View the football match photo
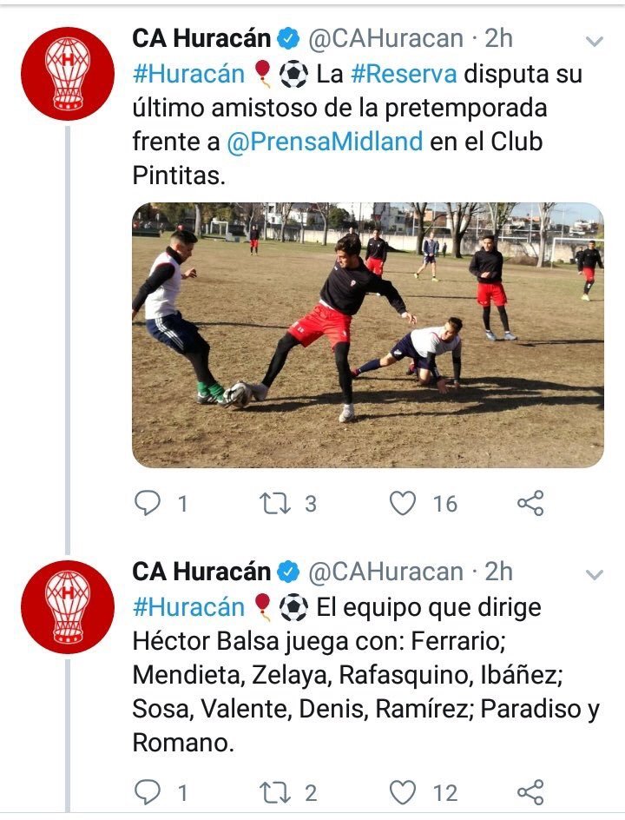This screenshot has height=820, width=625. click(368, 334)
